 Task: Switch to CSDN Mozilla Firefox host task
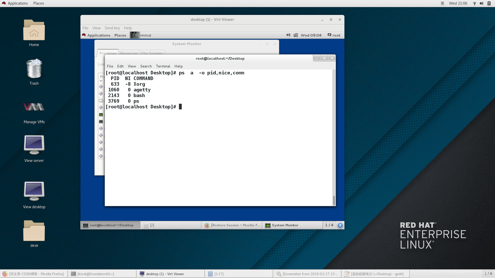pyautogui.click(x=34, y=274)
